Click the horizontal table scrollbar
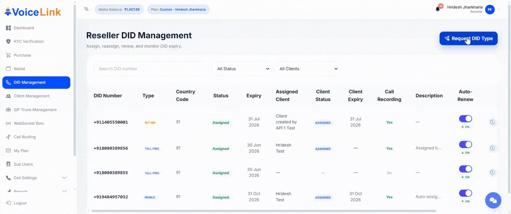The image size is (511, 214). (x=263, y=211)
